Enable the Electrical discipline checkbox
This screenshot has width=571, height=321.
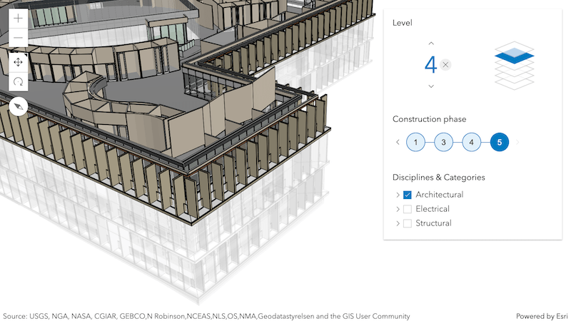(x=408, y=209)
